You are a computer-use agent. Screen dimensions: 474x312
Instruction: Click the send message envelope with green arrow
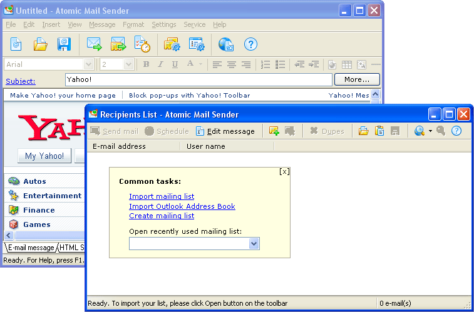95,44
